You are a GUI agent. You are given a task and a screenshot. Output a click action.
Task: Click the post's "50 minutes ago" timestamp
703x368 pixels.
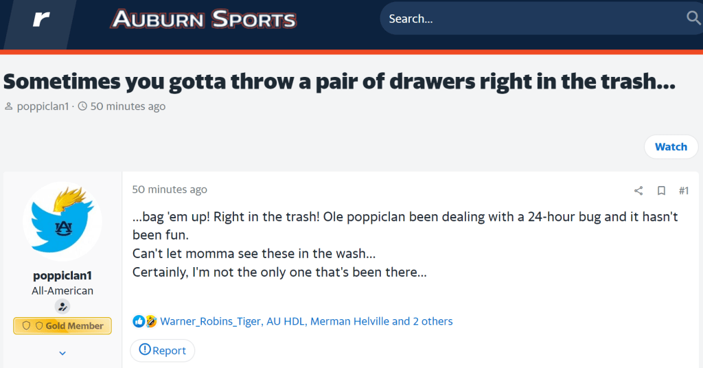click(170, 189)
